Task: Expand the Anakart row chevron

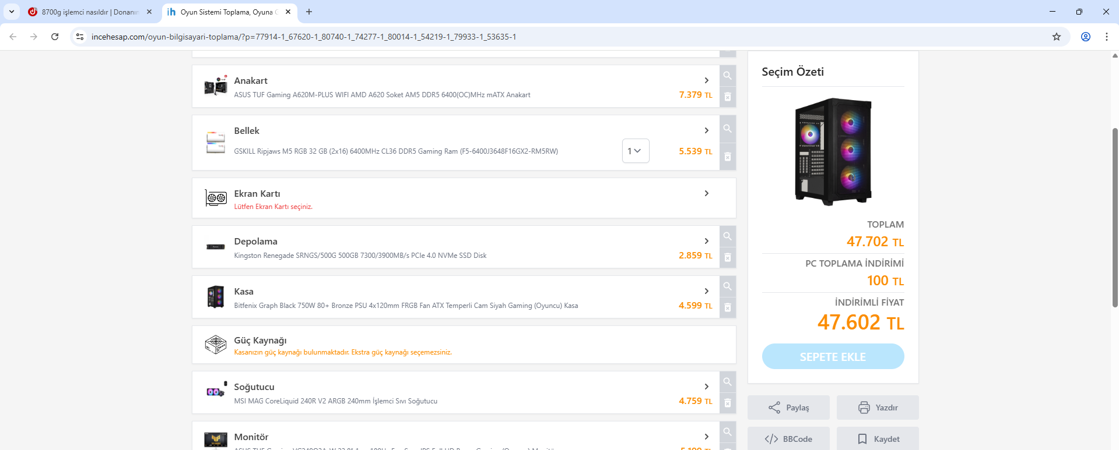Action: coord(707,80)
